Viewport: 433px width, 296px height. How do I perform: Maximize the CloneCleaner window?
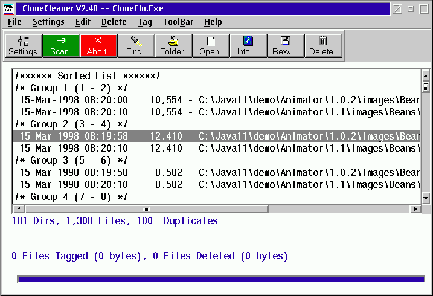424,9
